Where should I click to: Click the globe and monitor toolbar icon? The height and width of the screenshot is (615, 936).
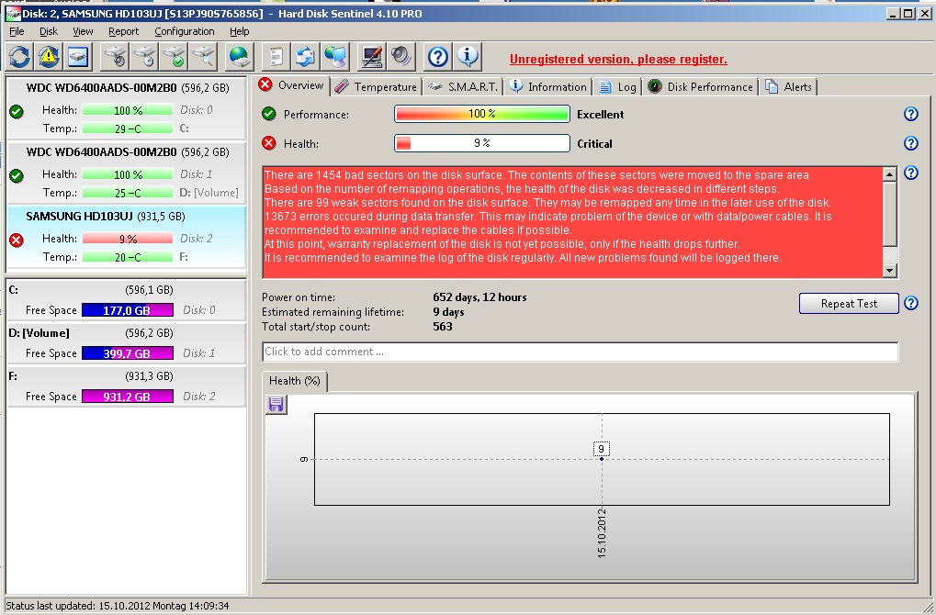click(335, 57)
